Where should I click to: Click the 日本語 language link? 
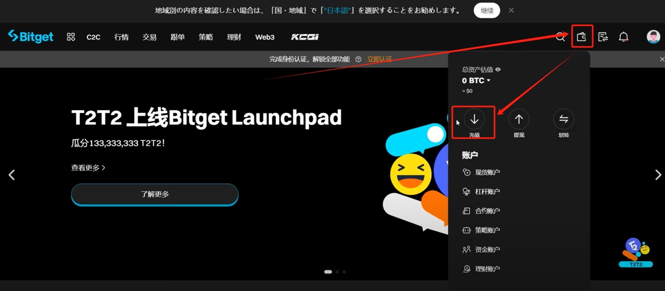pyautogui.click(x=338, y=11)
